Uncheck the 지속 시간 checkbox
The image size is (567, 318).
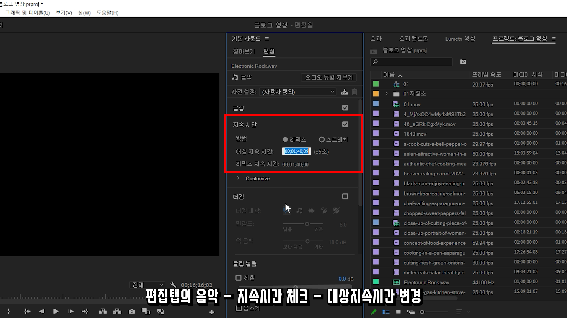click(345, 124)
